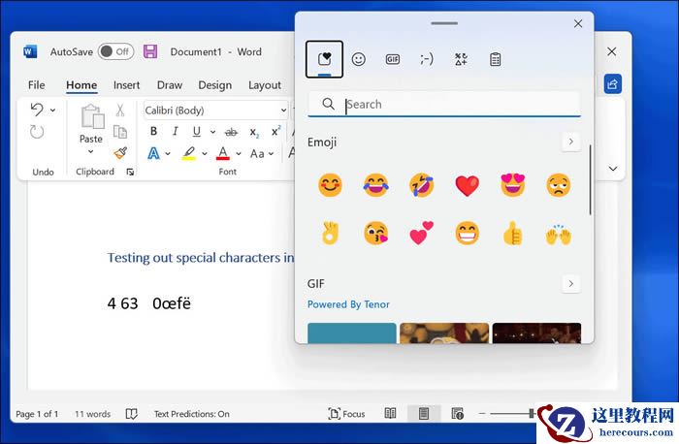Insert the red heart emoji
The width and height of the screenshot is (679, 444).
point(468,185)
